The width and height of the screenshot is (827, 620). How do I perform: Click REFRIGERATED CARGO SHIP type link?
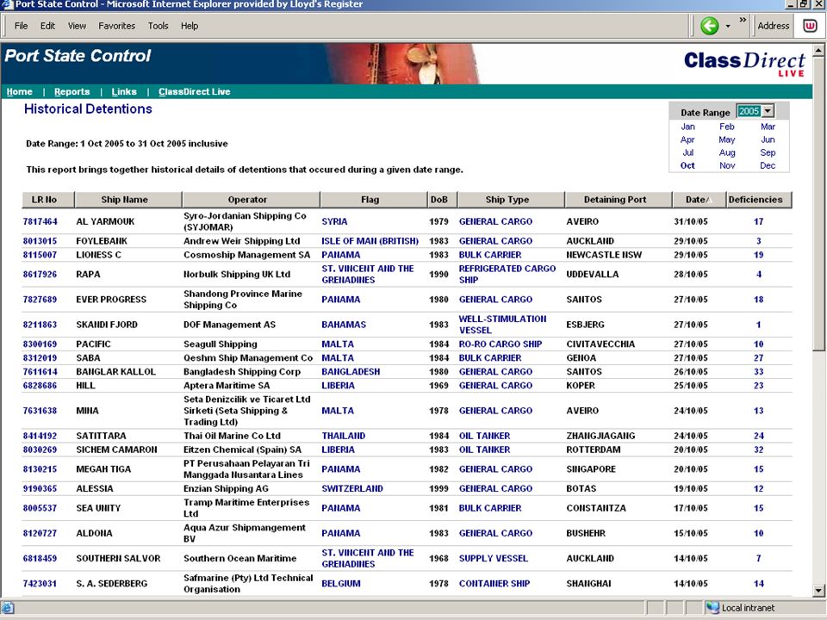[507, 274]
